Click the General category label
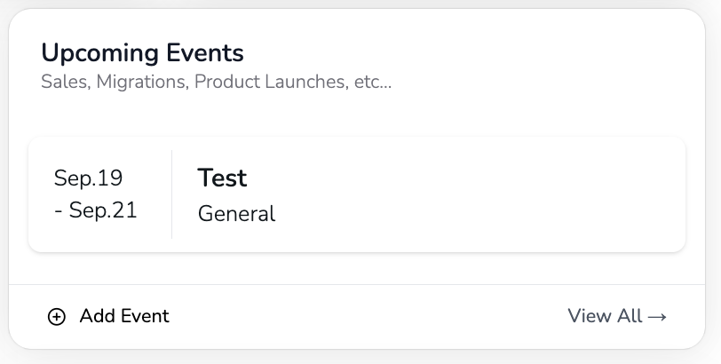 pyautogui.click(x=236, y=214)
